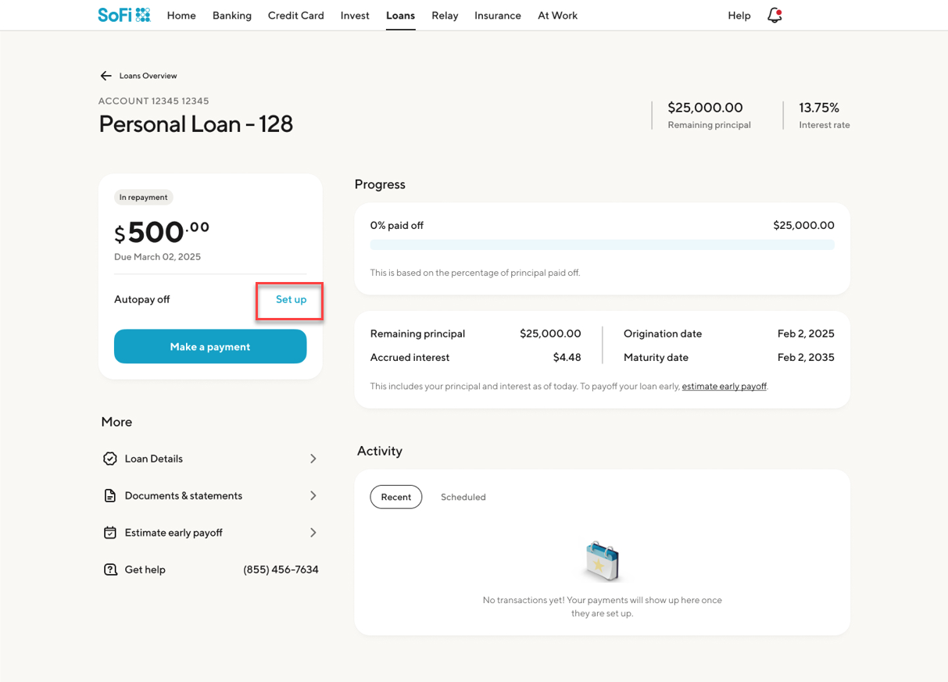Click the Accrued interest $4.48 value
Screen dimensions: 948x682
click(x=567, y=357)
